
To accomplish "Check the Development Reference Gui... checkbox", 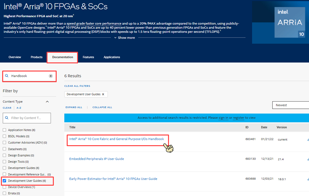I will coord(4,174).
